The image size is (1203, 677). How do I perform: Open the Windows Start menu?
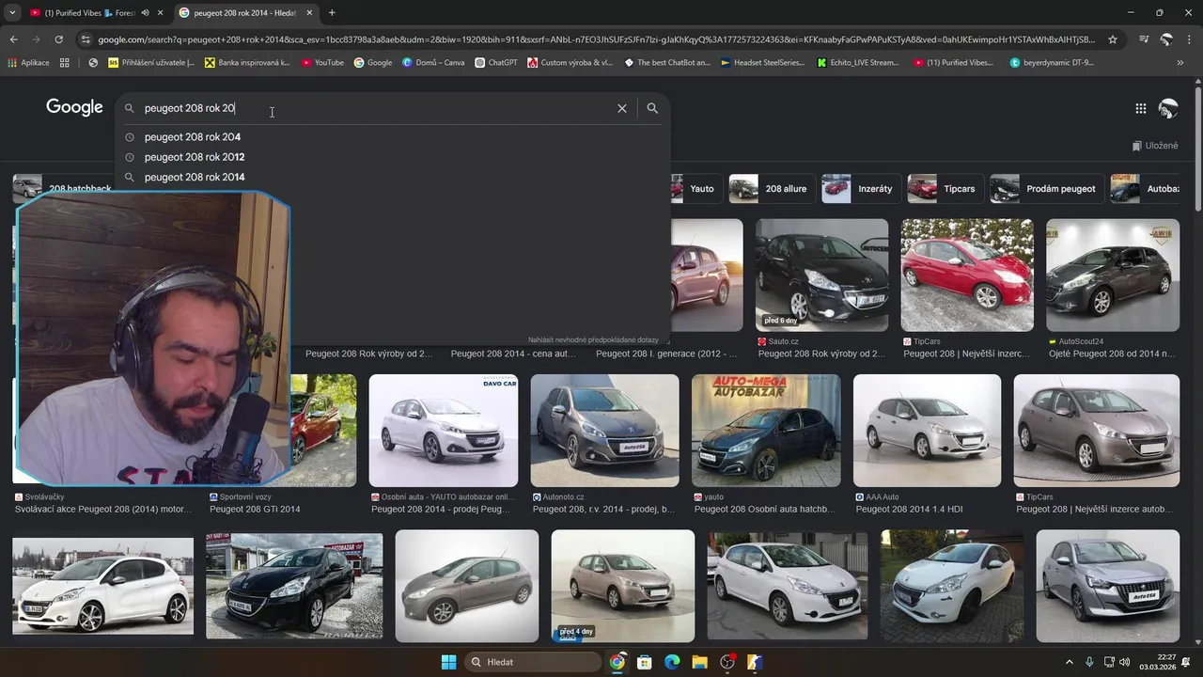click(x=448, y=662)
